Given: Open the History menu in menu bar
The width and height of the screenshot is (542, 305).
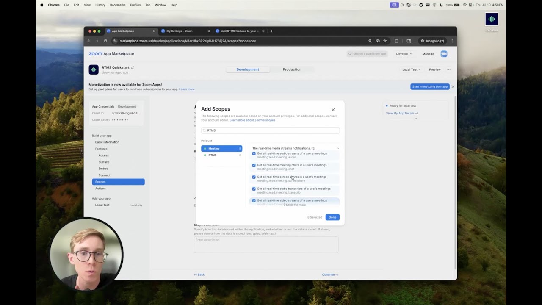Looking at the screenshot, I should 100,5.
